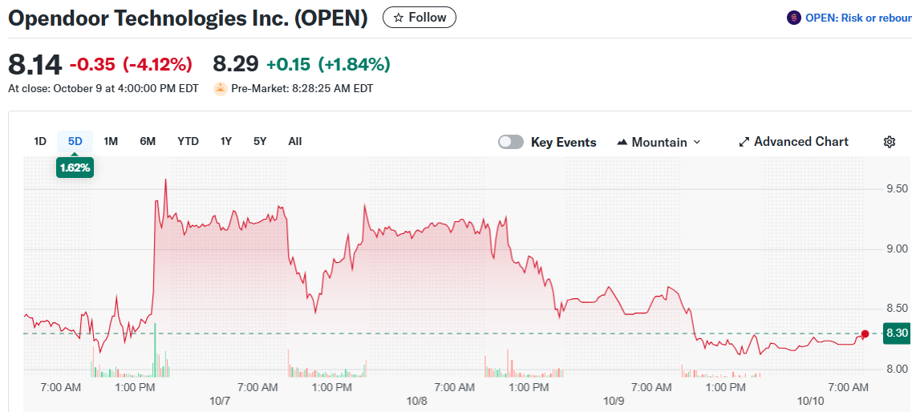
Task: Click the star icon in Follow button
Action: click(x=398, y=18)
